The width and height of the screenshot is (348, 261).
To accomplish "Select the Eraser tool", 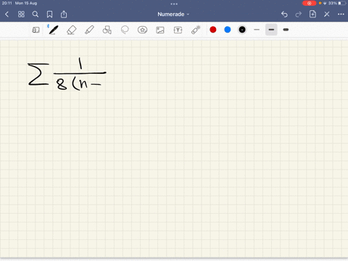I will 71,30.
